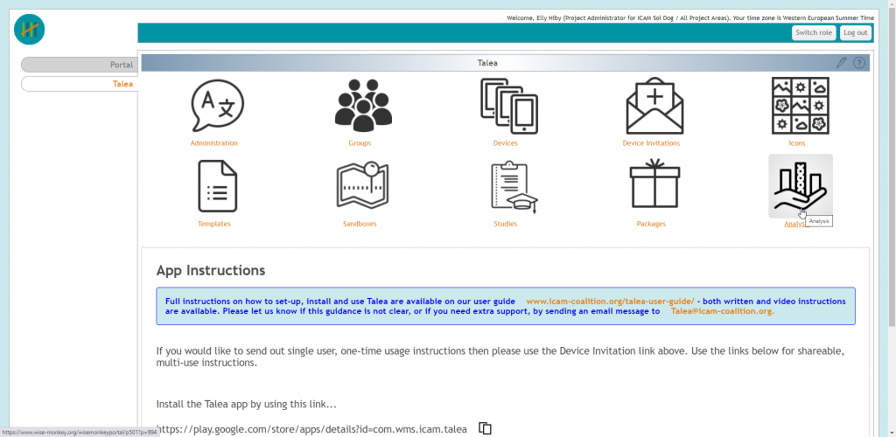
Task: Click the Icons text link
Action: tap(797, 143)
